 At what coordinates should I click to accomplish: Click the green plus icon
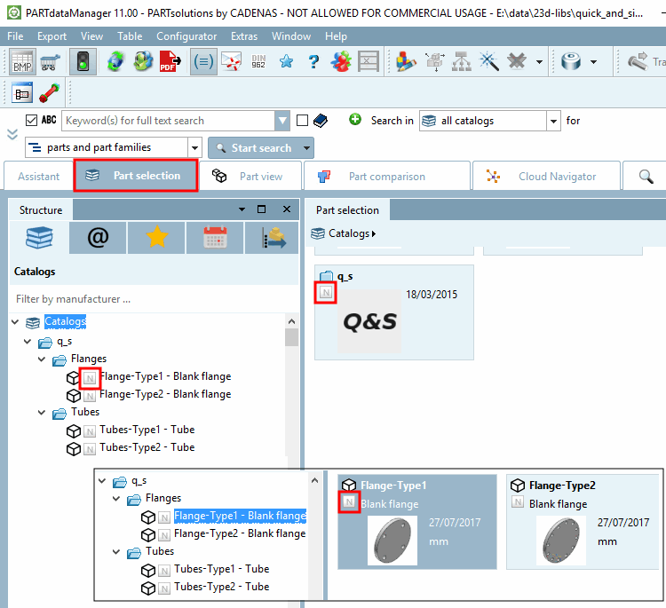(x=355, y=120)
